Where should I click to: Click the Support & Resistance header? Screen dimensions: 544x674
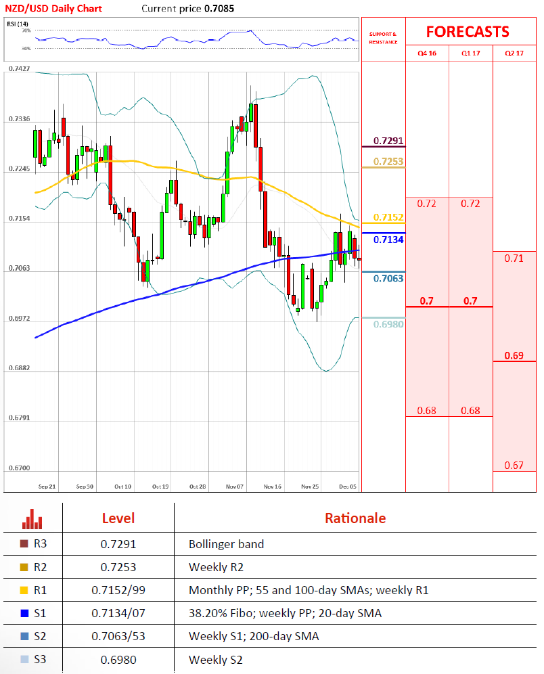pyautogui.click(x=383, y=38)
